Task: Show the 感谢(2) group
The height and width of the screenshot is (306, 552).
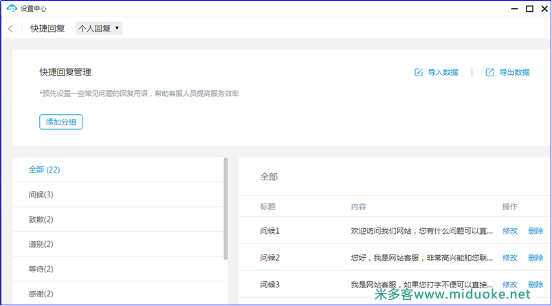Action: 41,294
